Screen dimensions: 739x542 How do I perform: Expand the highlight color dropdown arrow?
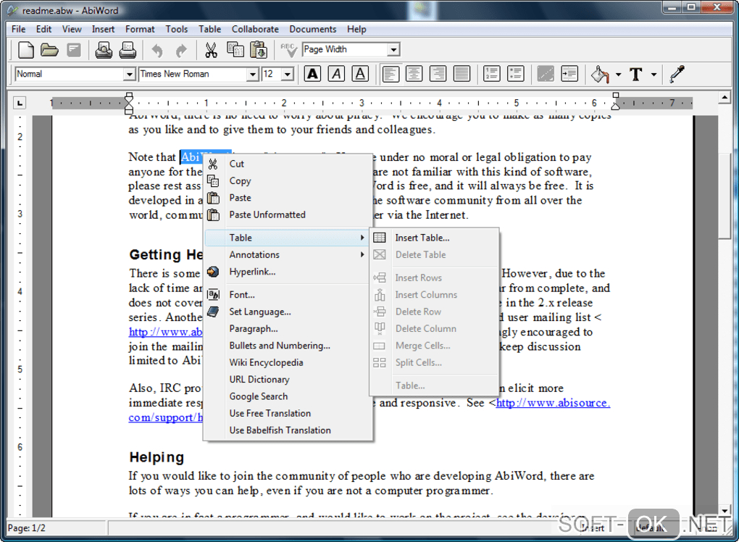point(618,74)
